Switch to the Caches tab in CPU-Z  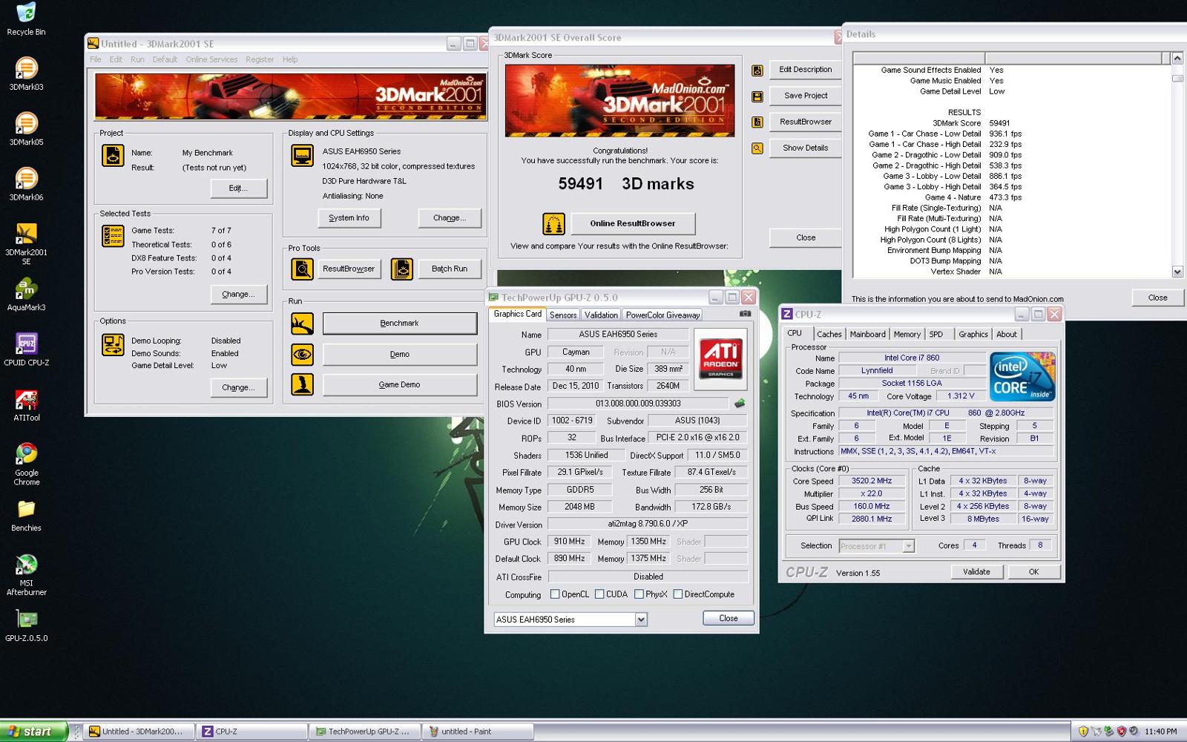829,335
